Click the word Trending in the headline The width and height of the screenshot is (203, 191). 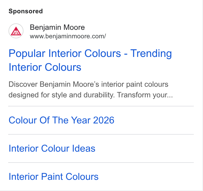point(151,53)
